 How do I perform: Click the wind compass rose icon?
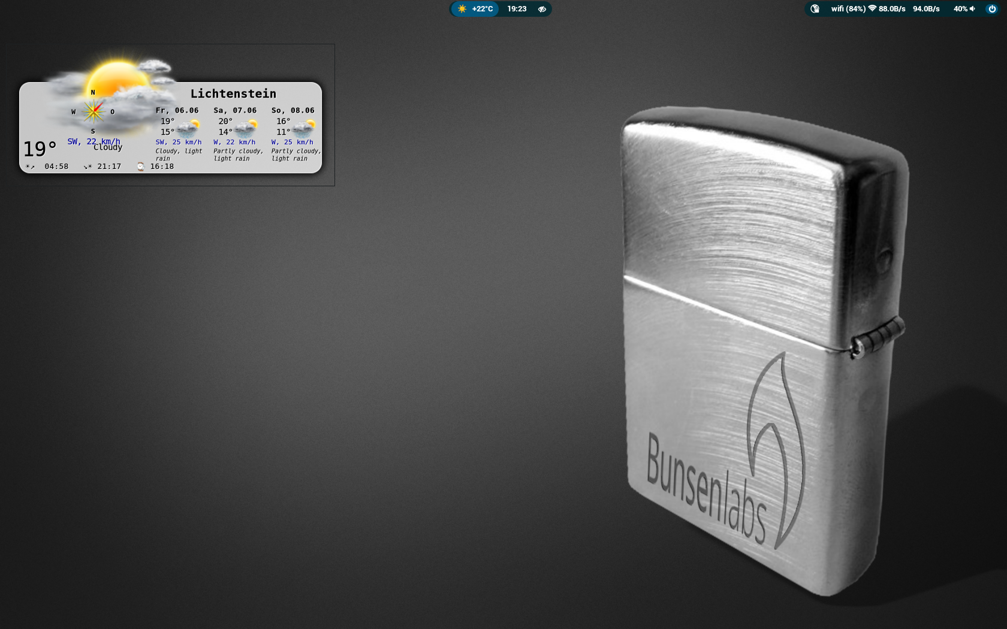pos(93,111)
